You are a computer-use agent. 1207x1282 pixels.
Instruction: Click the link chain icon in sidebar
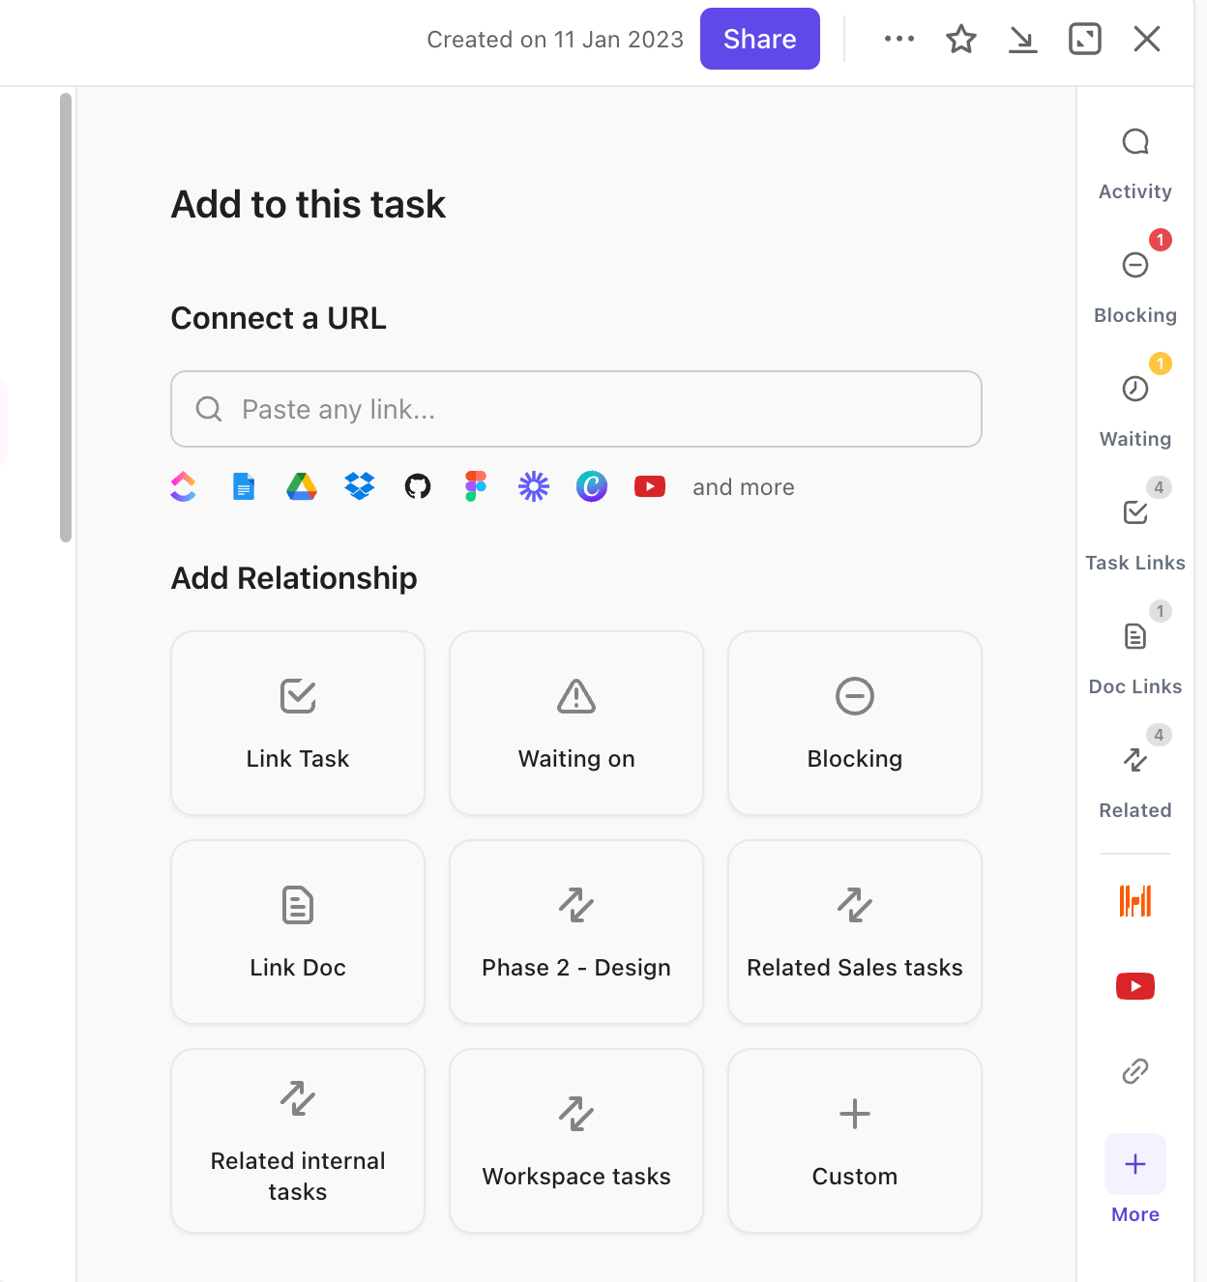[1134, 1071]
